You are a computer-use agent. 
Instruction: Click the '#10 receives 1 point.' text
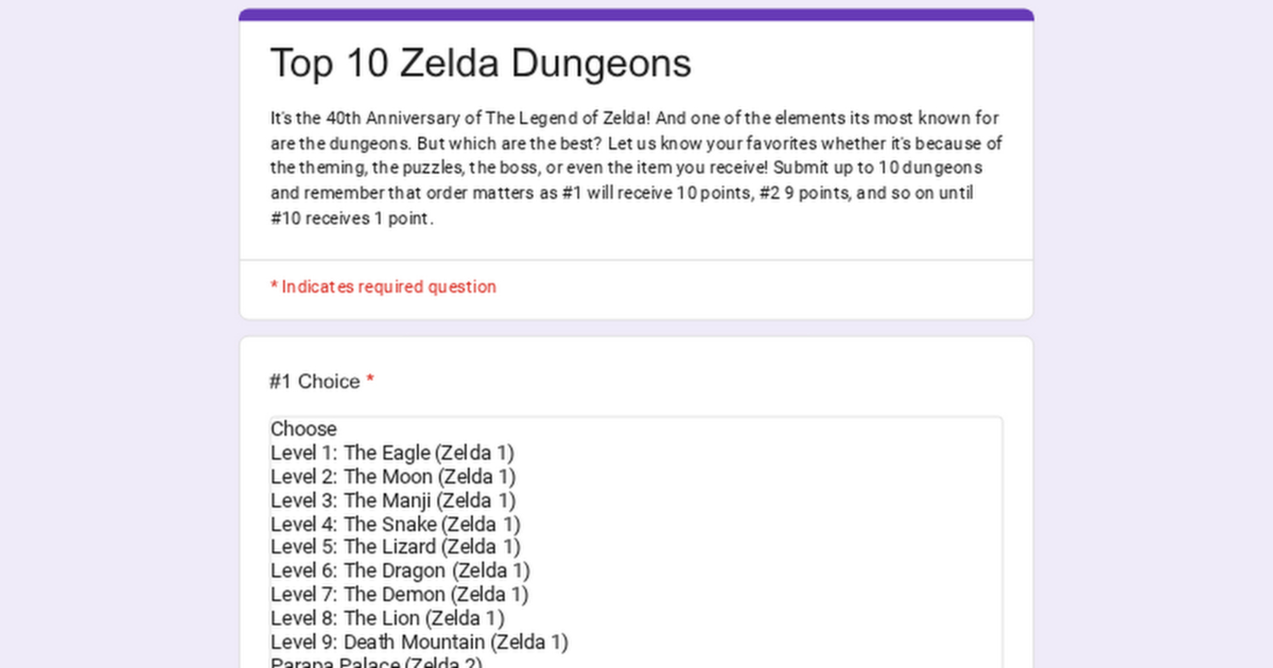click(351, 218)
